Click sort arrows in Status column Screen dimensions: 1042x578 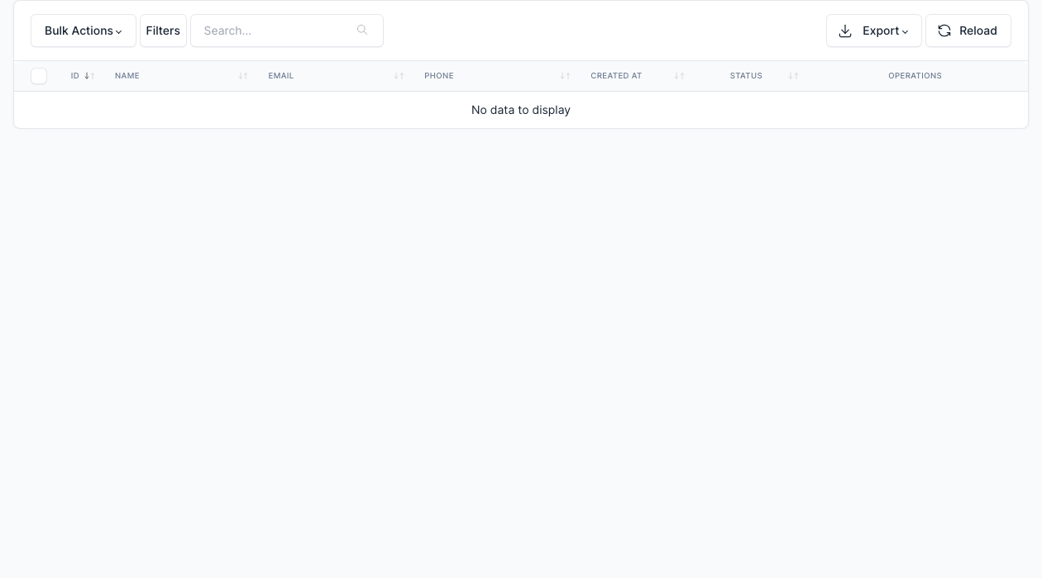click(793, 76)
